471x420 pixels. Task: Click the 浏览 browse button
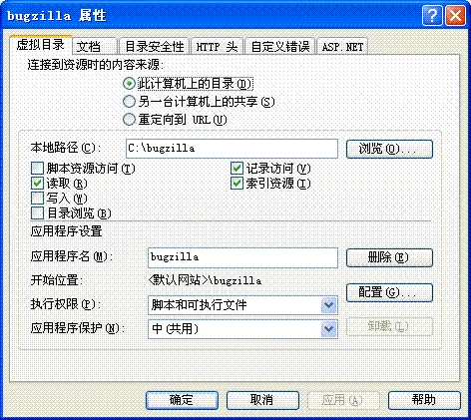389,149
